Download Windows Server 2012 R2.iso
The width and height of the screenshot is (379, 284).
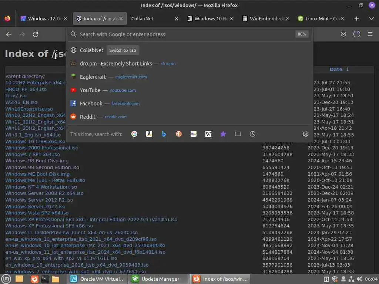(x=39, y=200)
